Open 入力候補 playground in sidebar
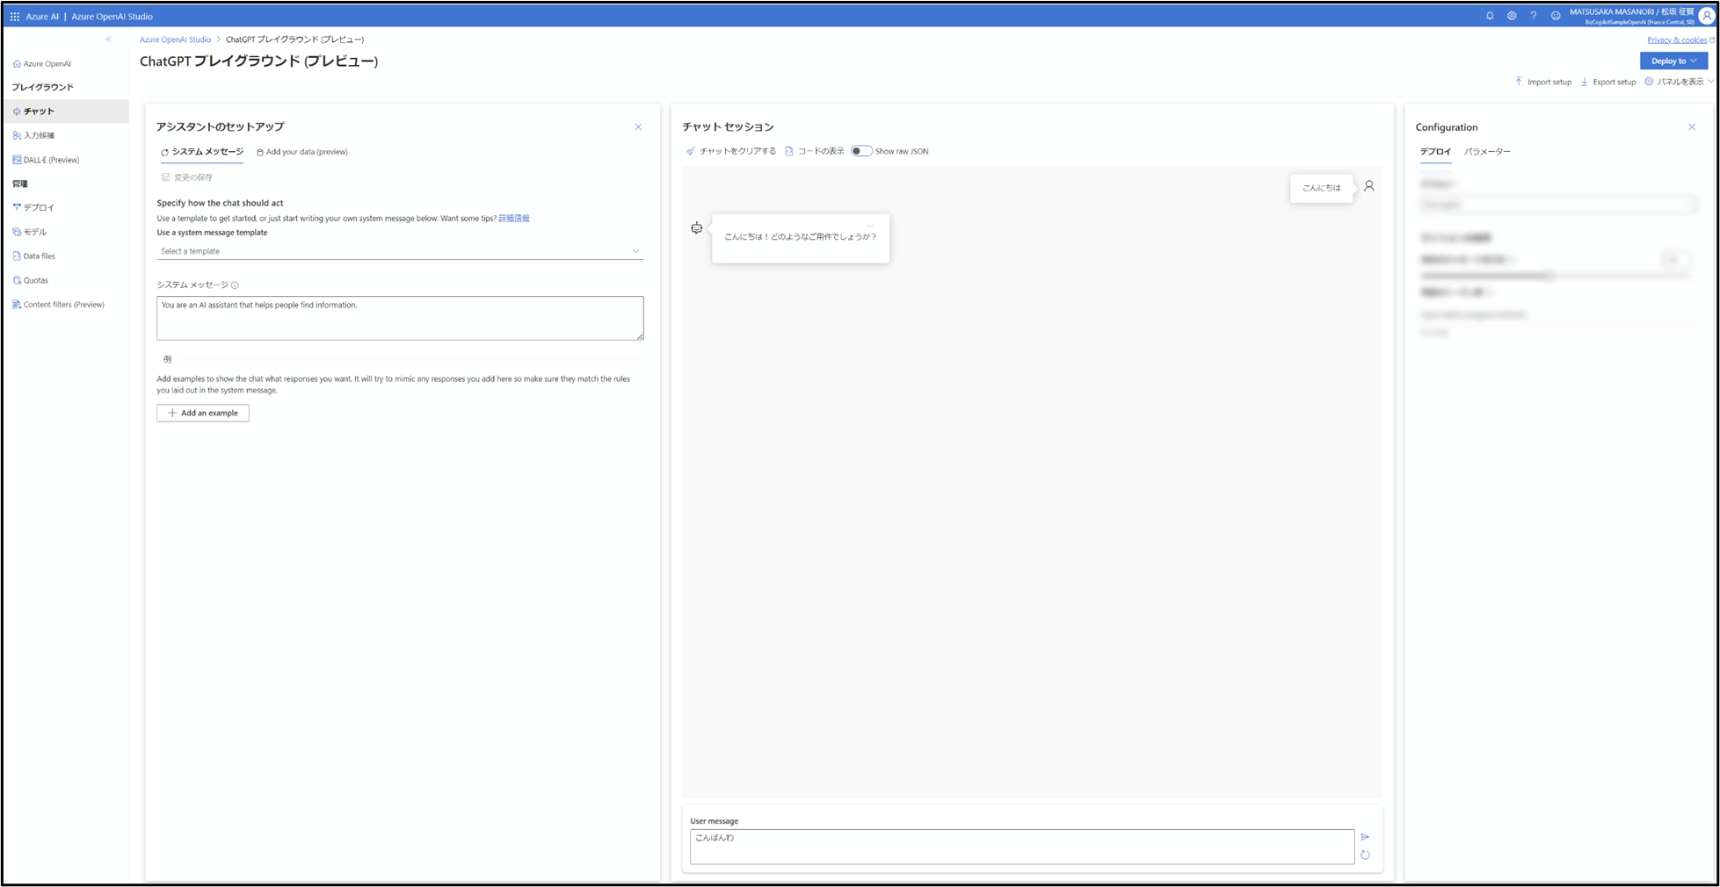Viewport: 1720px width, 887px height. coord(35,135)
